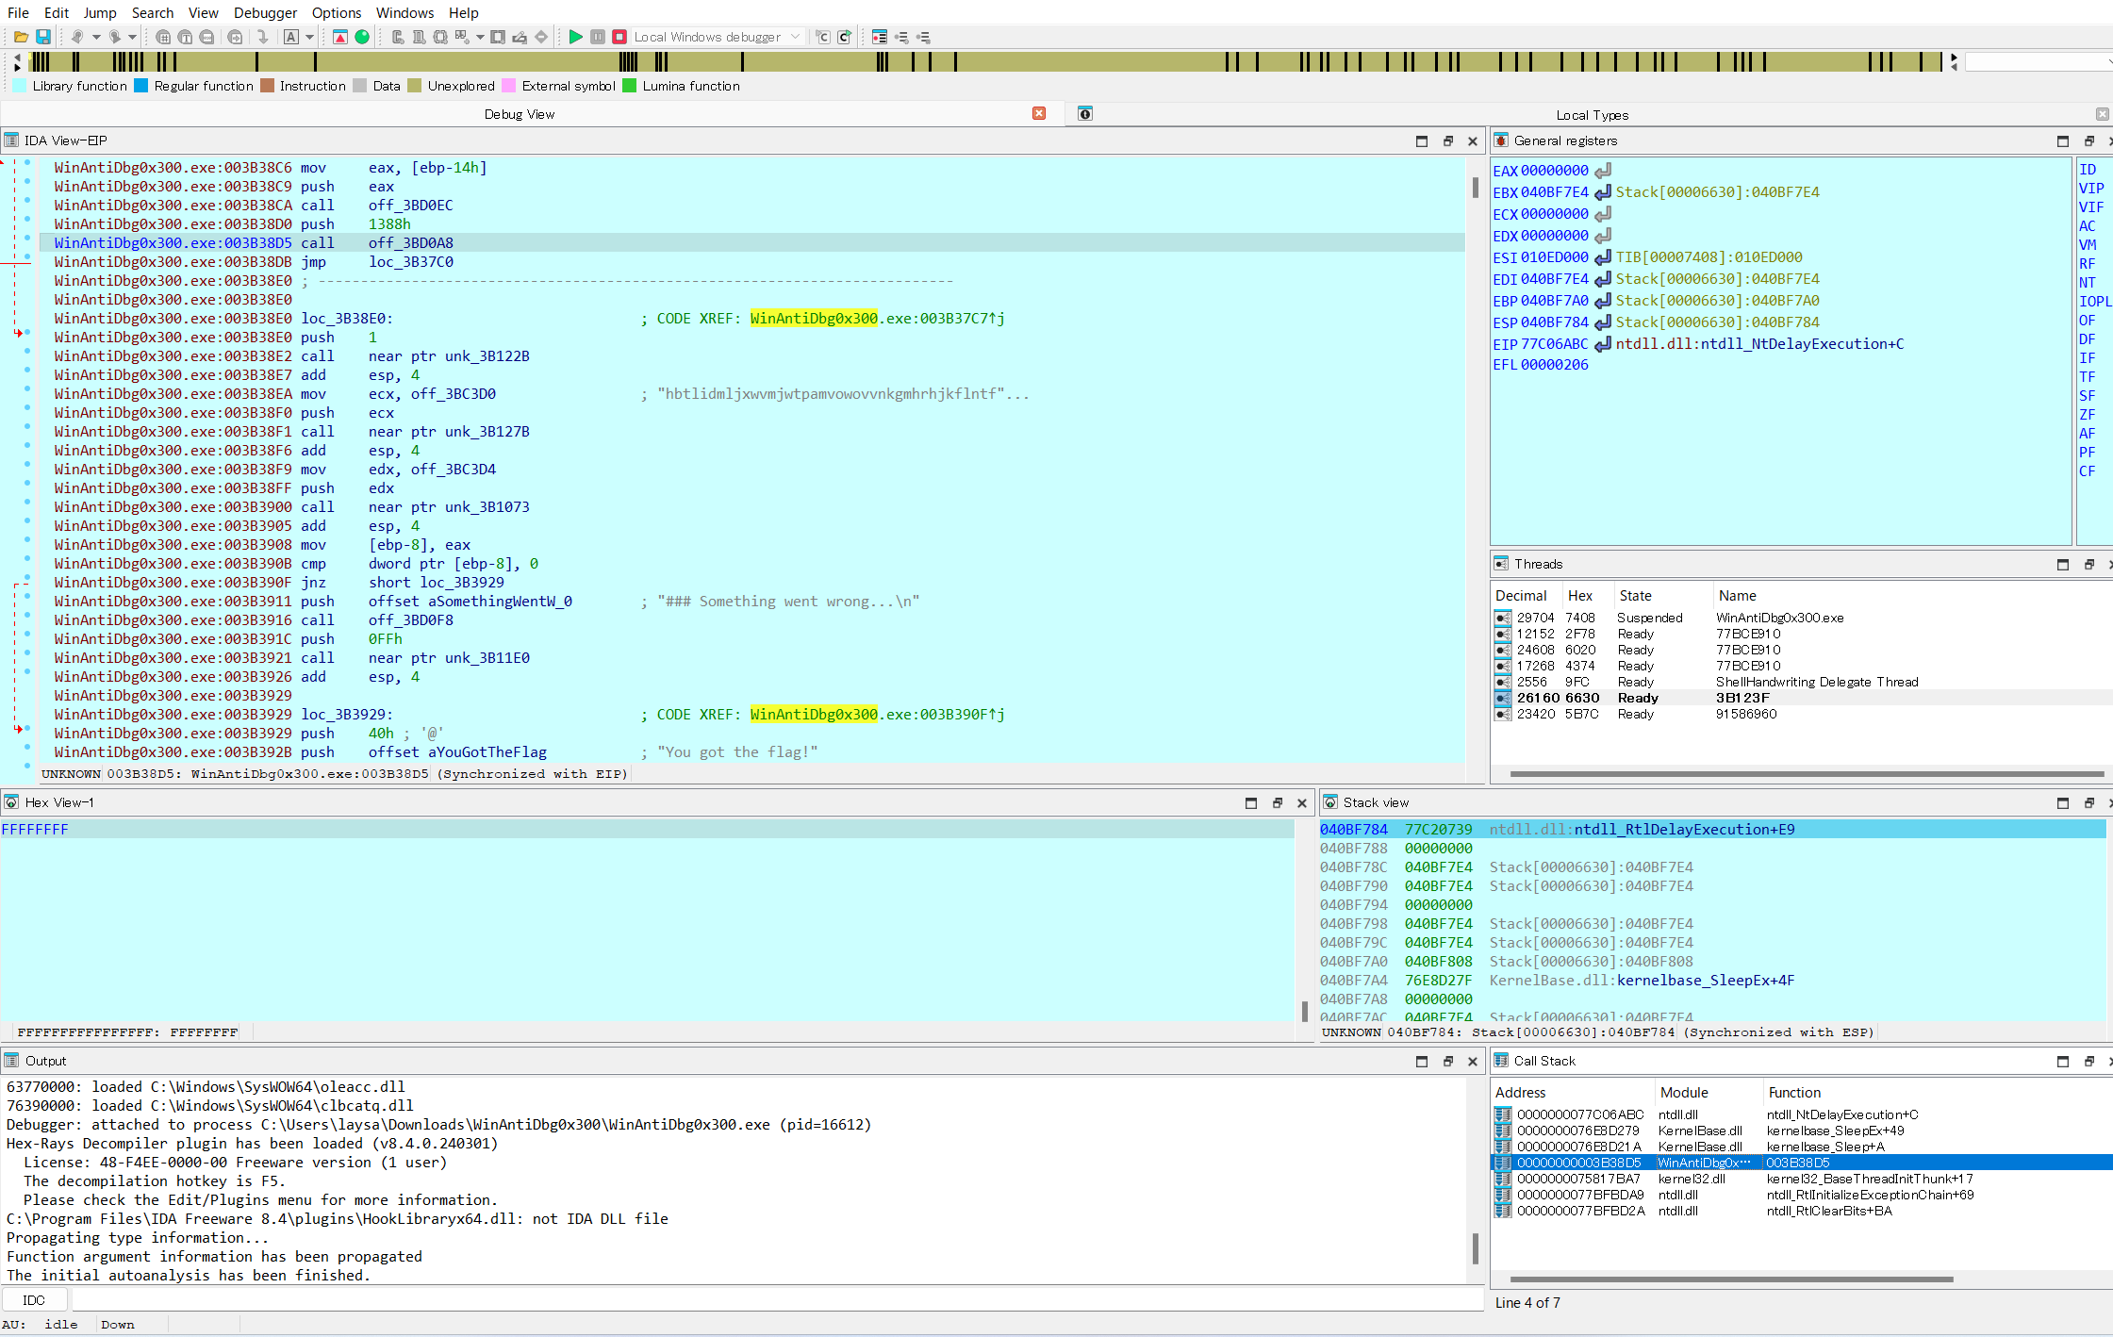Click the Pause process toolbar button
Image resolution: width=2113 pixels, height=1337 pixels.
[597, 37]
